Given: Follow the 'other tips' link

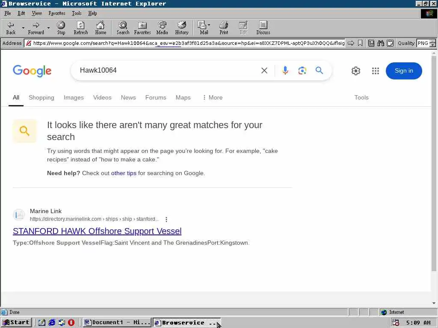Looking at the screenshot, I should click(124, 173).
